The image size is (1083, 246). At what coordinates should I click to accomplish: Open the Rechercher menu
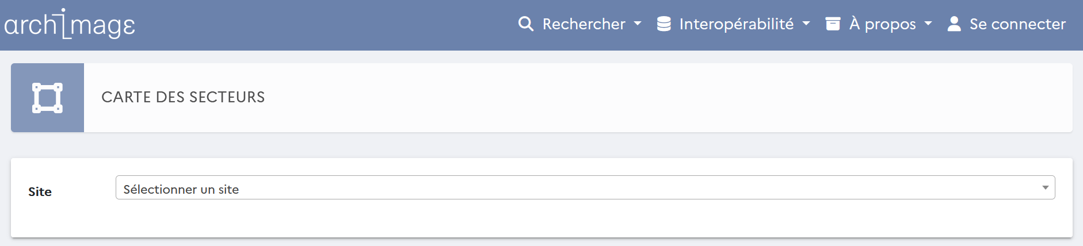click(584, 24)
